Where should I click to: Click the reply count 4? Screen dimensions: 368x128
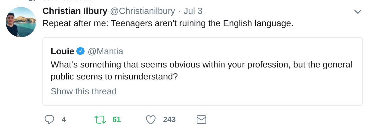tap(64, 120)
